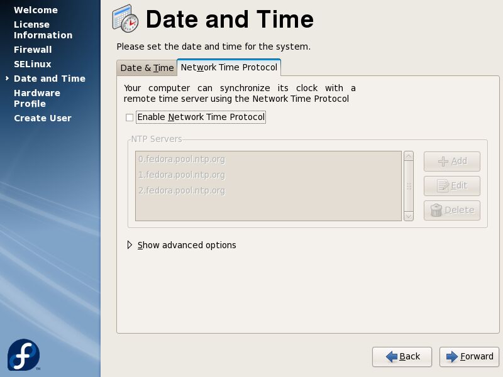Select the Network Time Protocol tab
The width and height of the screenshot is (503, 377).
click(229, 67)
